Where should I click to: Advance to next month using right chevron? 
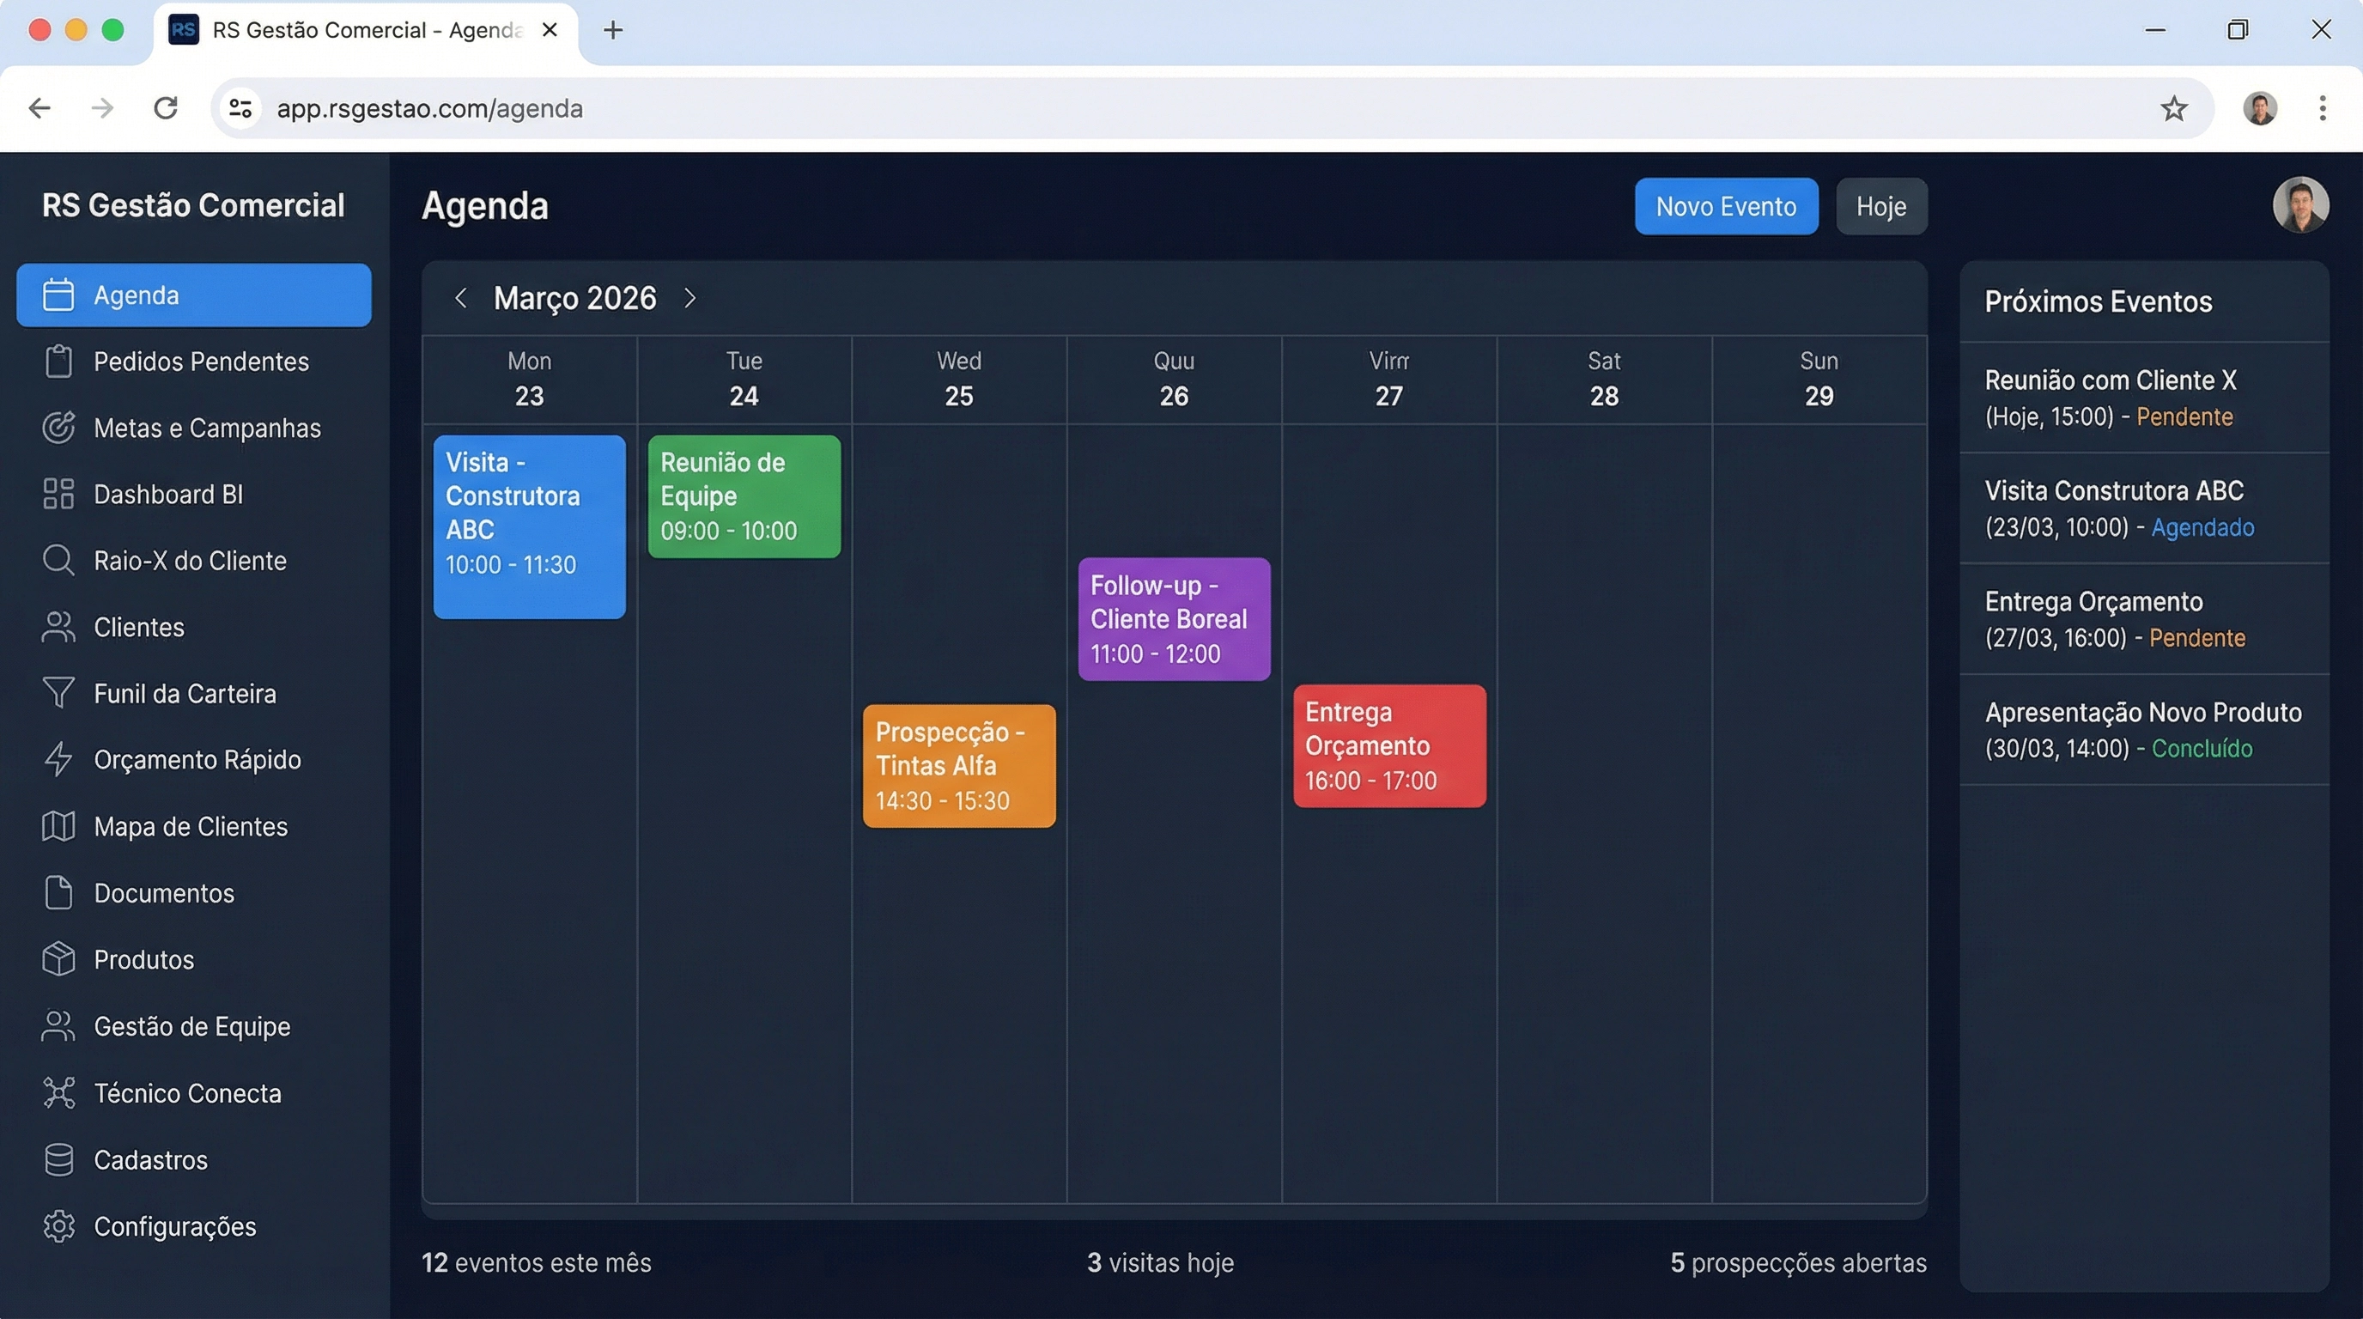click(689, 297)
